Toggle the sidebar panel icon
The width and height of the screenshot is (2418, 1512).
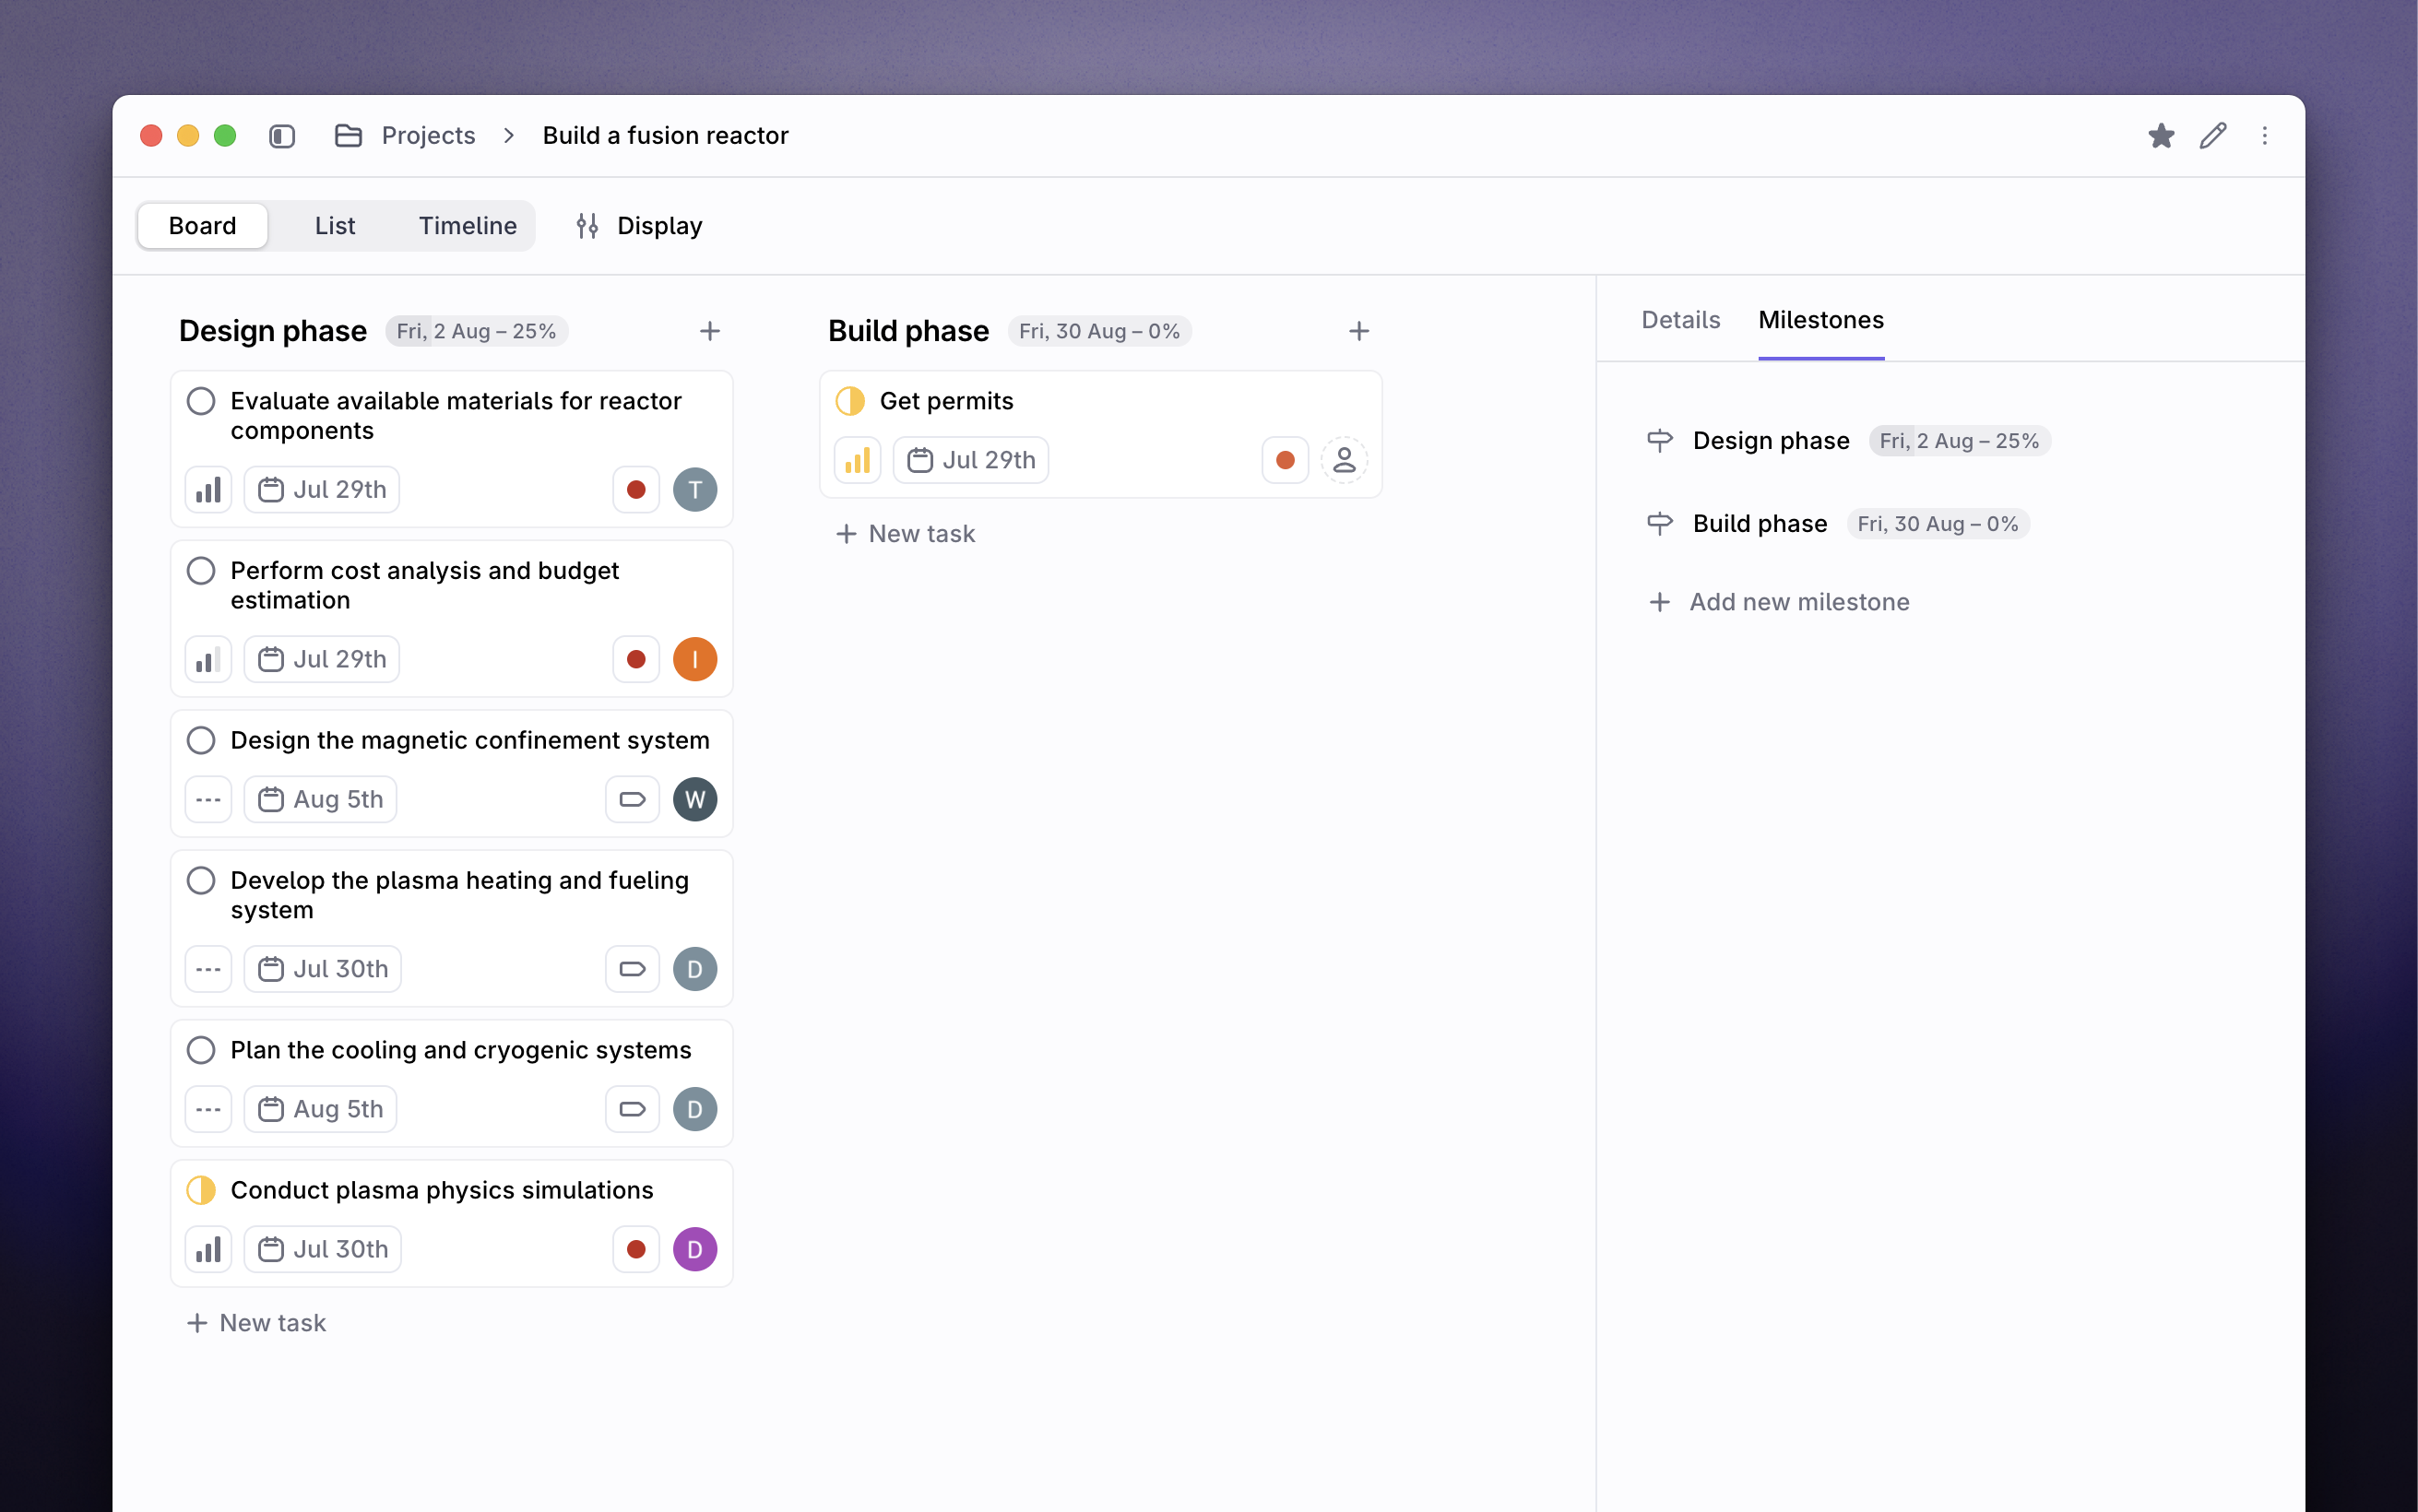[x=282, y=136]
